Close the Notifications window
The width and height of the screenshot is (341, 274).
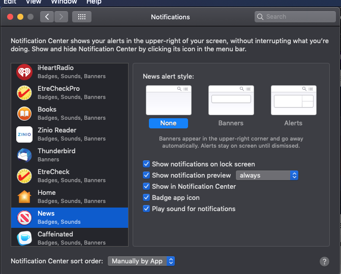coord(10,17)
